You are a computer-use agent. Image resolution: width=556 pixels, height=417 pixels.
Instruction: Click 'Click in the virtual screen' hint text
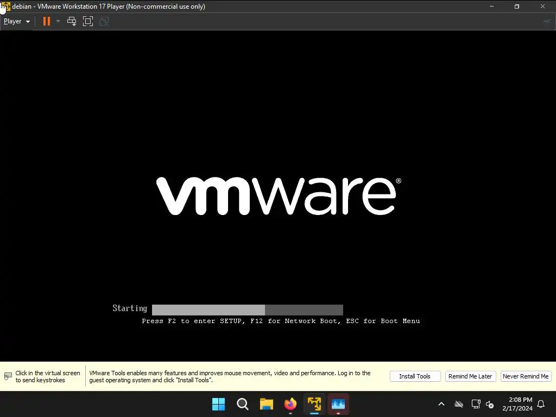[x=48, y=376]
